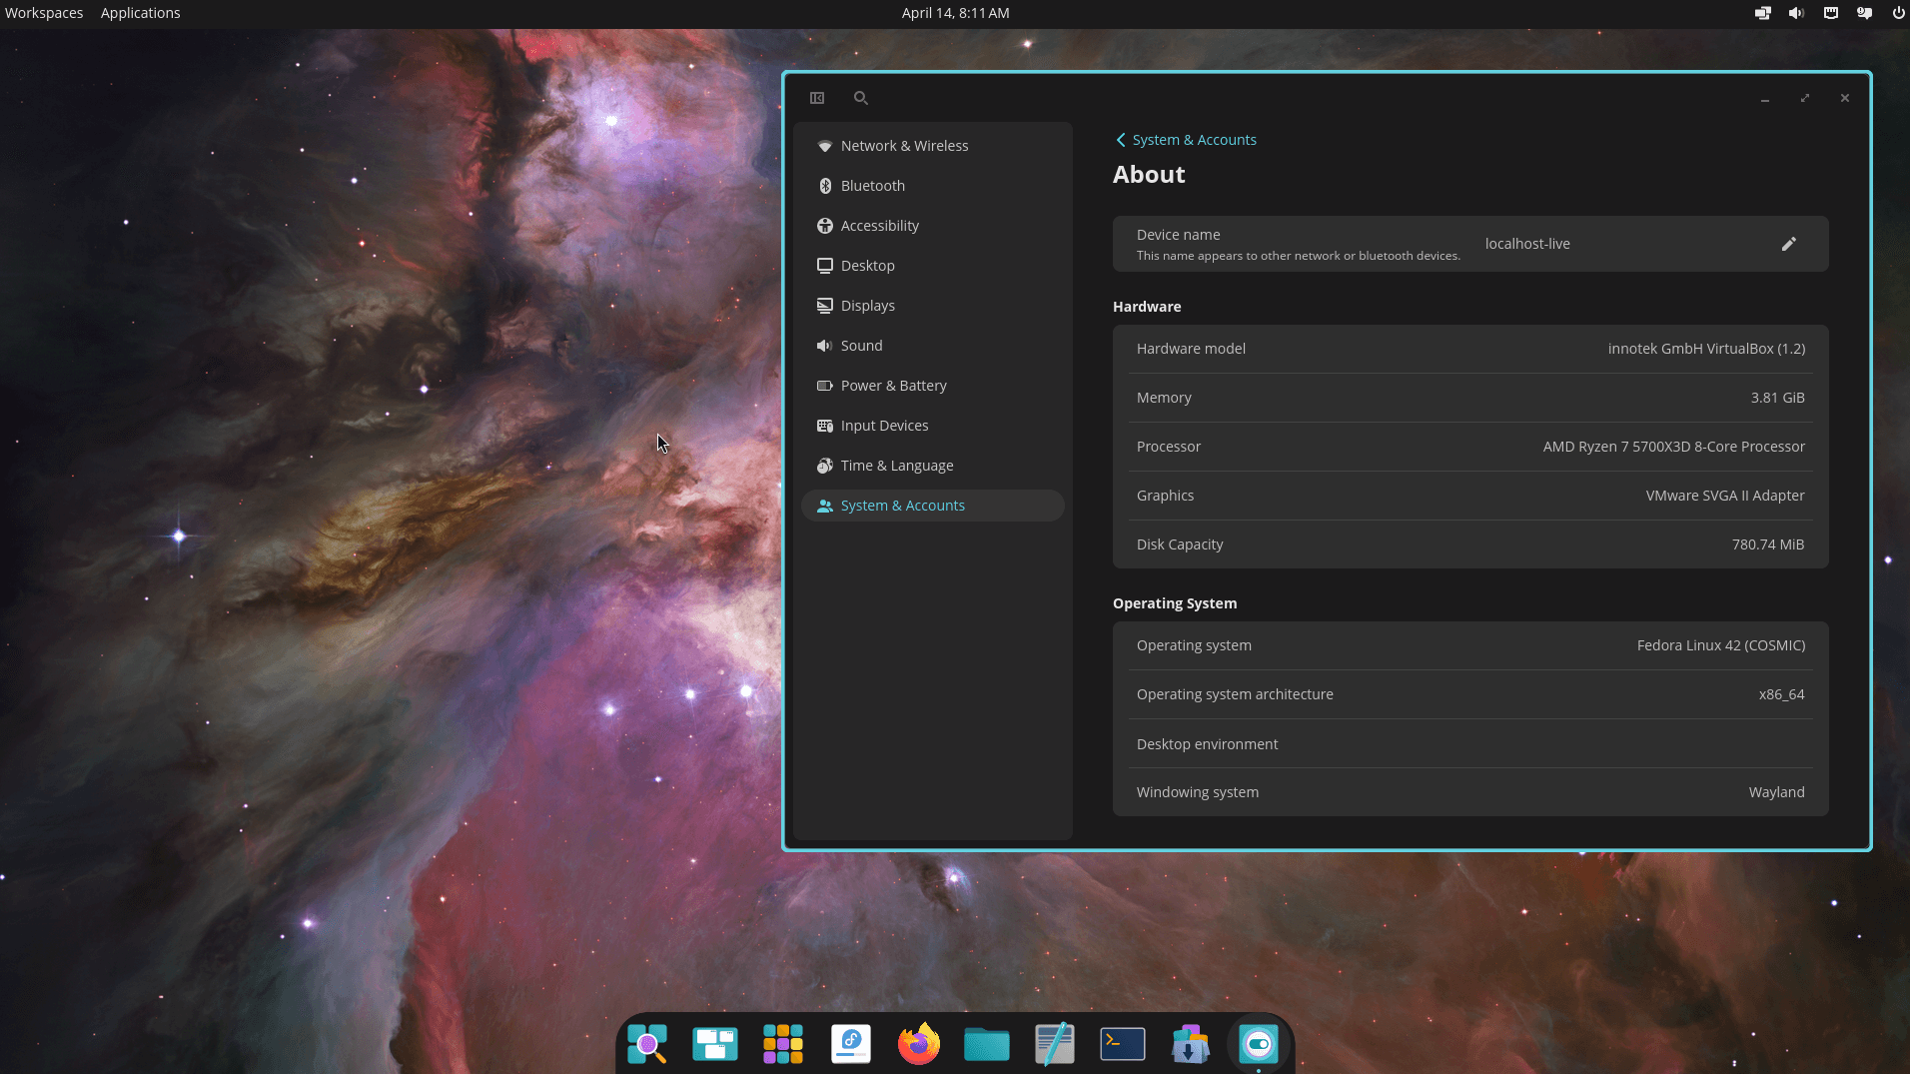The image size is (1910, 1074).
Task: Open the terminal from the dock
Action: [x=1122, y=1043]
